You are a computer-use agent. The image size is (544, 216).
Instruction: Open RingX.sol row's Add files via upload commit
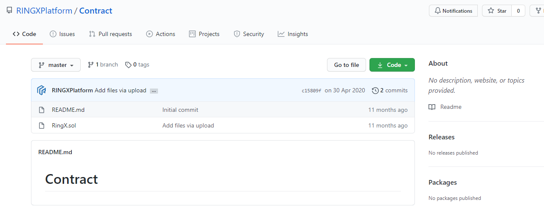click(x=188, y=125)
